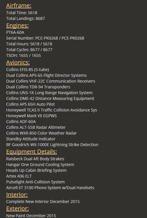The image size is (147, 218).
Task: Click the Engines heading
Action: pos(17,25)
